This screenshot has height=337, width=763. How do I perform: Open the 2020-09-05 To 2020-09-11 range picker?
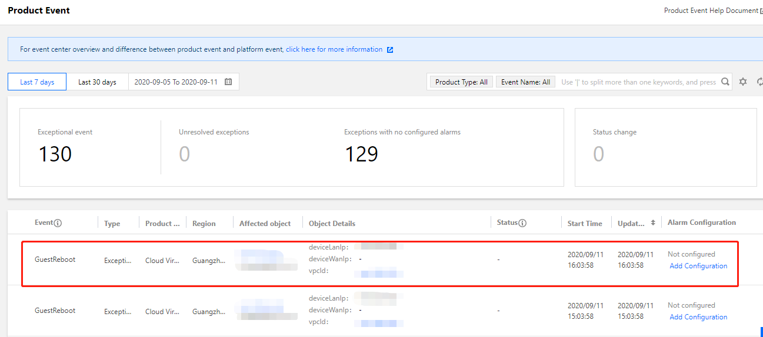click(184, 82)
